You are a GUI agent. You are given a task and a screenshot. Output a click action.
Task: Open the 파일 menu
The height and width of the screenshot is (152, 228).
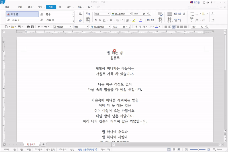[7, 7]
